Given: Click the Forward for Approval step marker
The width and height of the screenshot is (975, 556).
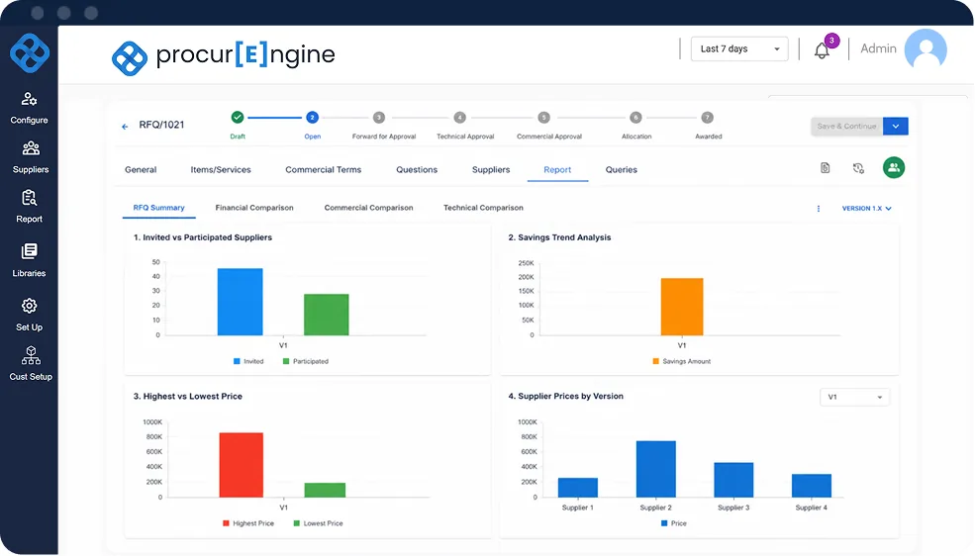Looking at the screenshot, I should click(379, 117).
